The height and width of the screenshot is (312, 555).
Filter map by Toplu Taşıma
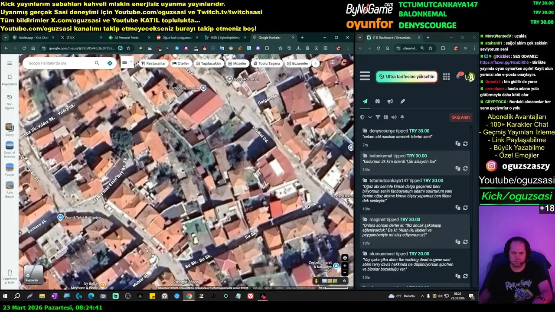(266, 63)
